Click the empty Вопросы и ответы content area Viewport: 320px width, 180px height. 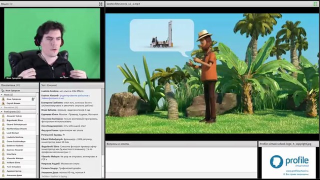coord(181,160)
